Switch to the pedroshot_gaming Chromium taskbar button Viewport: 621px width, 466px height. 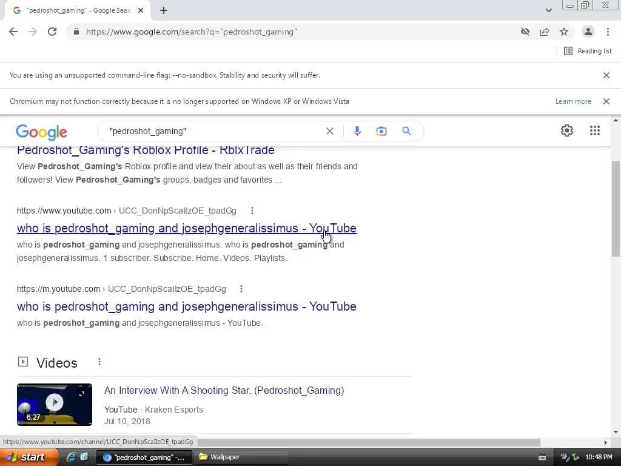click(144, 457)
